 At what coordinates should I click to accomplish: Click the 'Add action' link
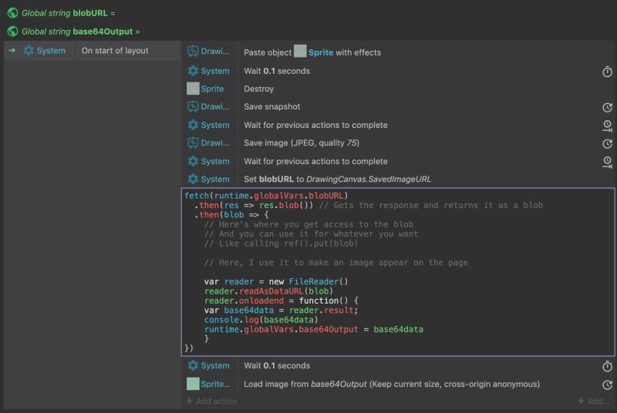click(211, 401)
